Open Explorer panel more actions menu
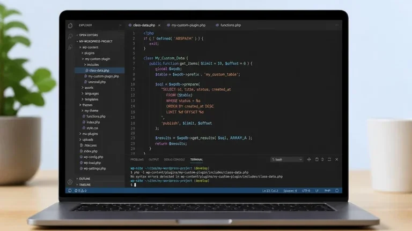This screenshot has width=412, height=231. [120, 25]
